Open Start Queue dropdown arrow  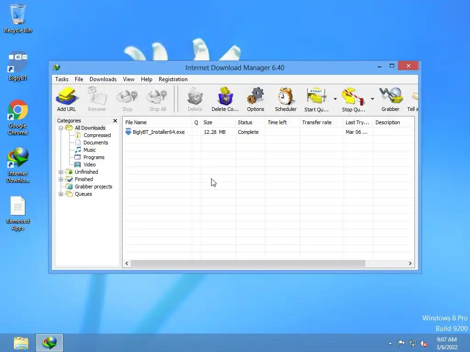point(335,99)
